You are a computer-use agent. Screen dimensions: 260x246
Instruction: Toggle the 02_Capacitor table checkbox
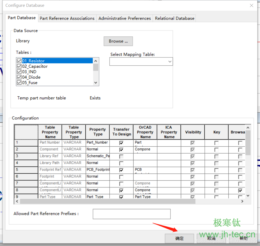point(19,66)
